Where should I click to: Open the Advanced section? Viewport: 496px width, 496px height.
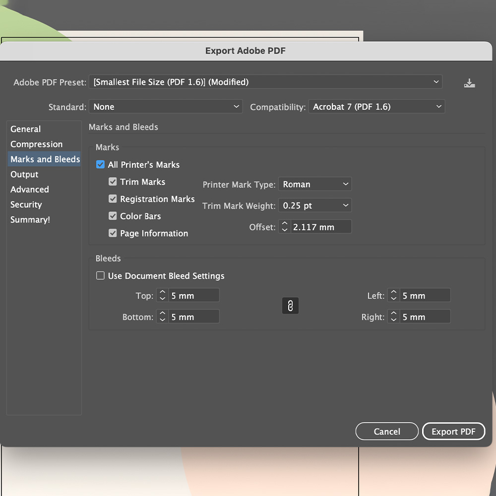[44, 189]
